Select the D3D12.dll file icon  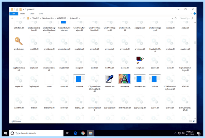pos(170,101)
